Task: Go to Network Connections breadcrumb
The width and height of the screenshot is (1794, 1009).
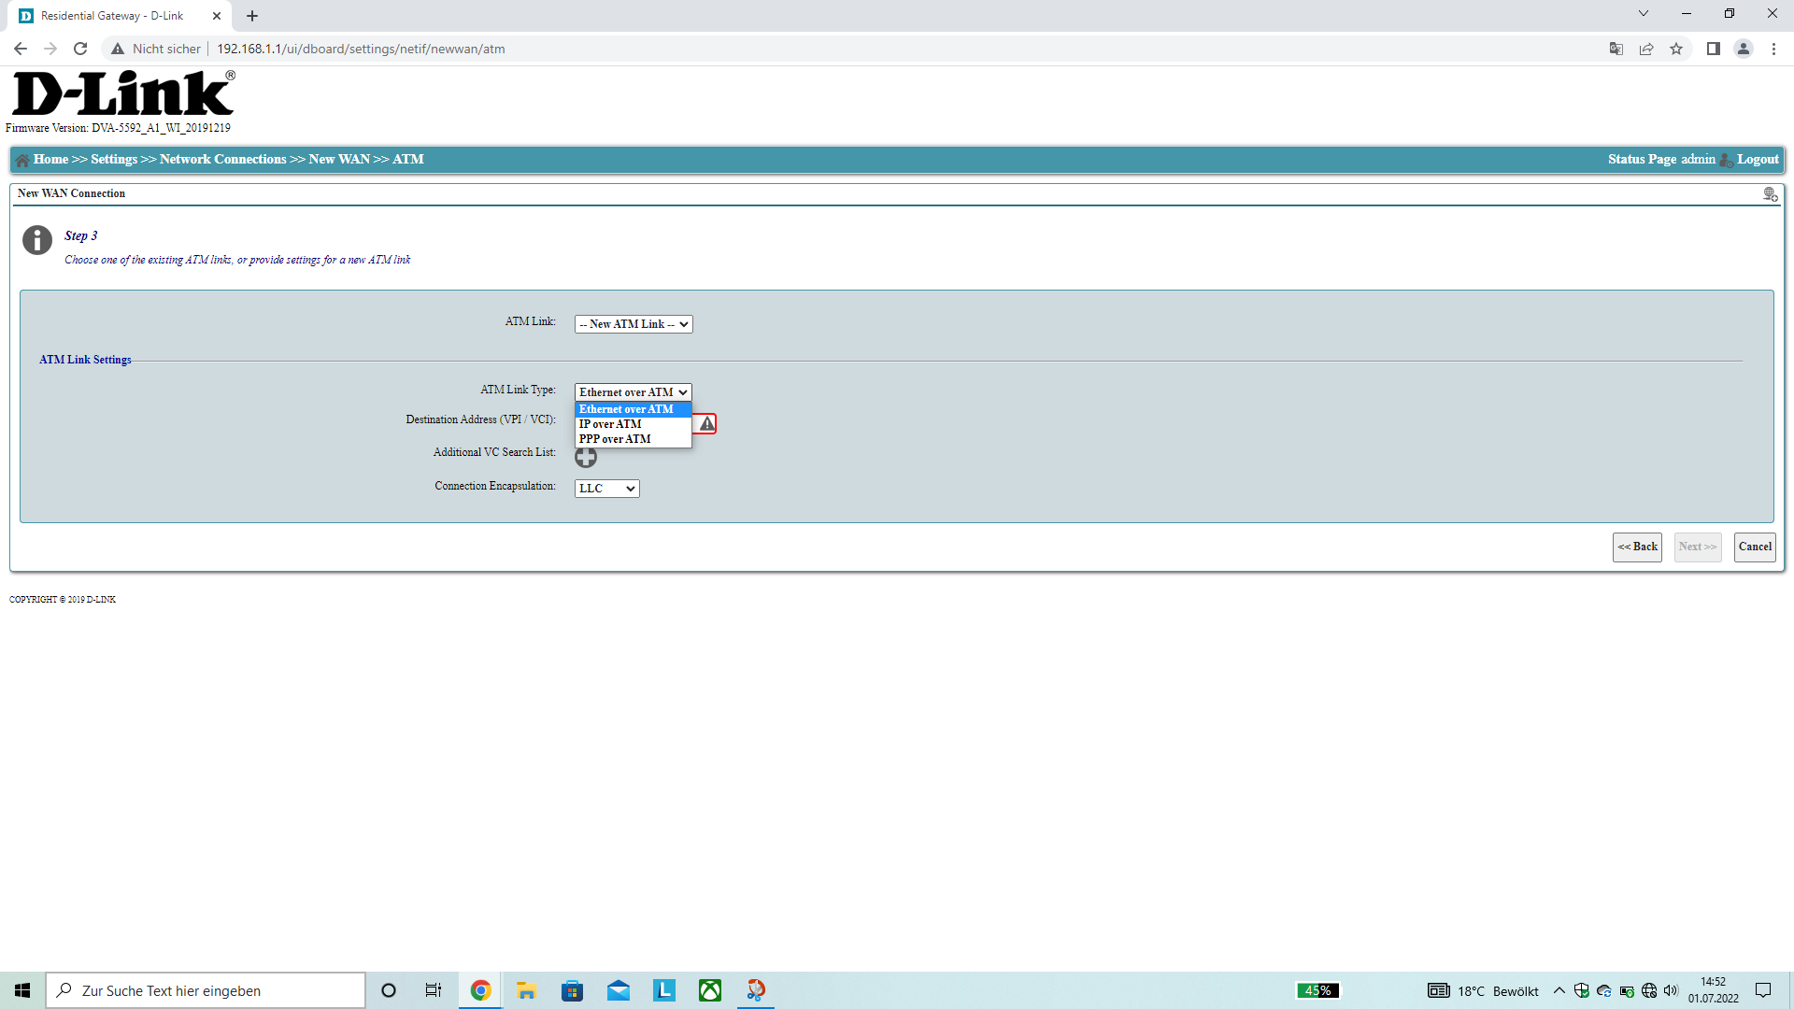Action: pos(222,160)
